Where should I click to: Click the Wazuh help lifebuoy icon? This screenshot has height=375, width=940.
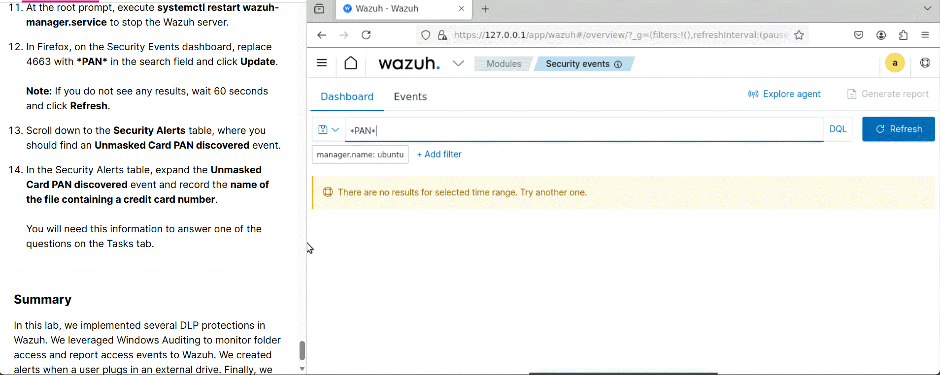[x=925, y=63]
